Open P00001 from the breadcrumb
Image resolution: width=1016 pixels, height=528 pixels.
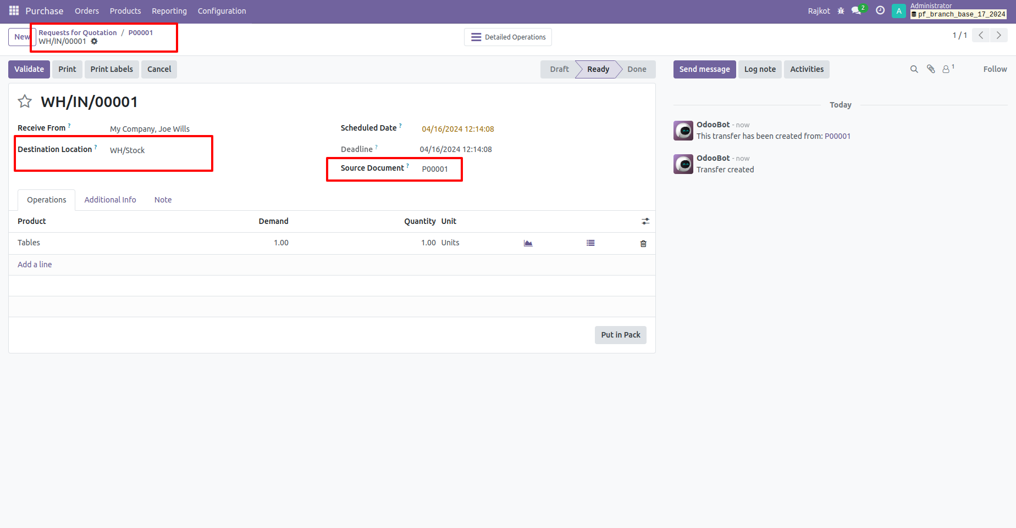coord(140,32)
